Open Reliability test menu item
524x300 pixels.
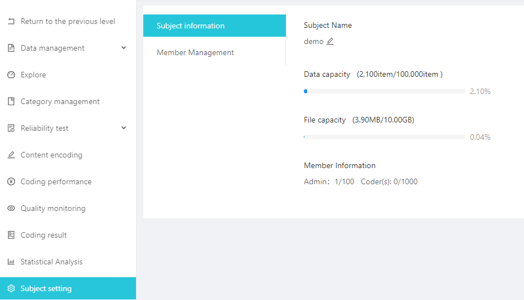pyautogui.click(x=45, y=128)
